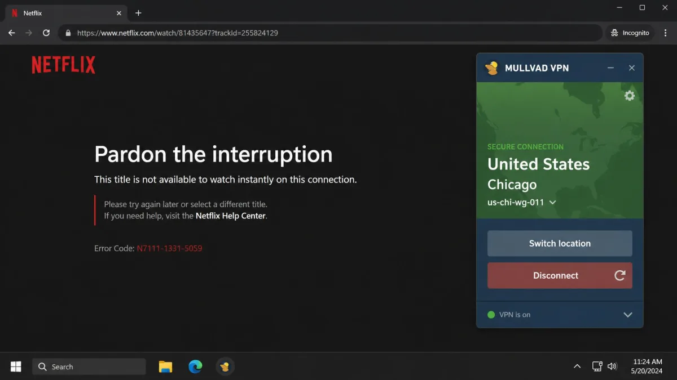The width and height of the screenshot is (677, 380).
Task: Minimize the browser window
Action: (x=619, y=8)
